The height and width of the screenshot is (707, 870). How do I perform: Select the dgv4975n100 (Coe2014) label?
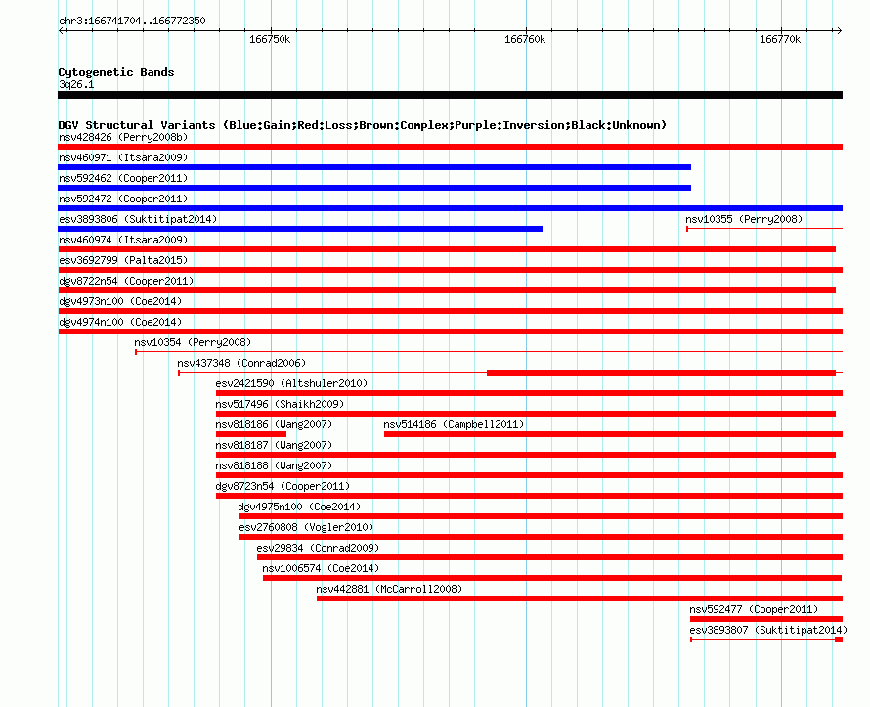299,507
